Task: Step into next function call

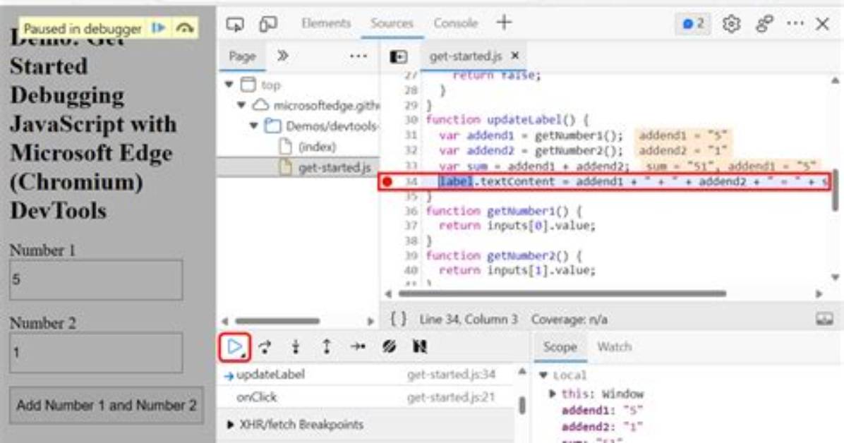Action: pyautogui.click(x=296, y=347)
